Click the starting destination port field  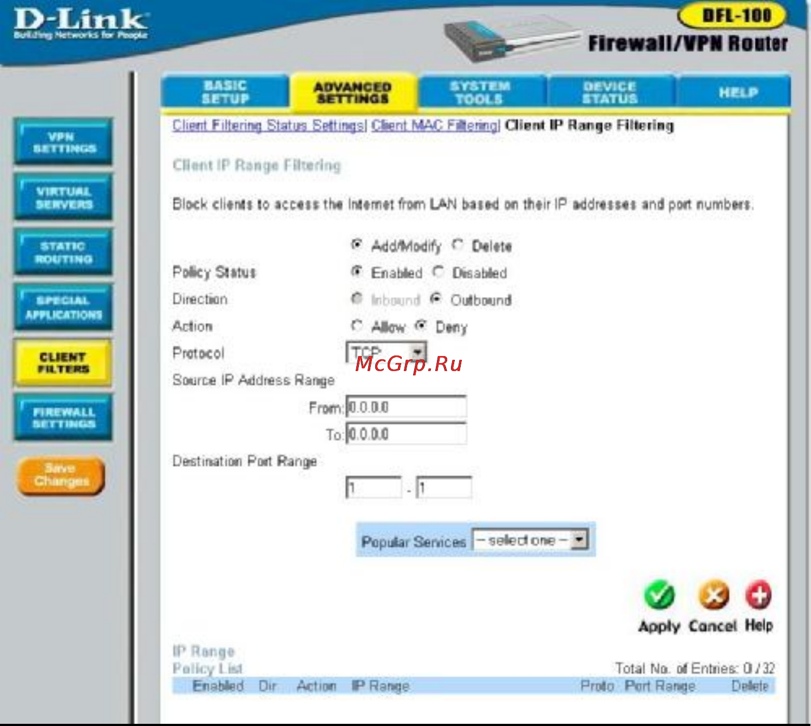[374, 487]
